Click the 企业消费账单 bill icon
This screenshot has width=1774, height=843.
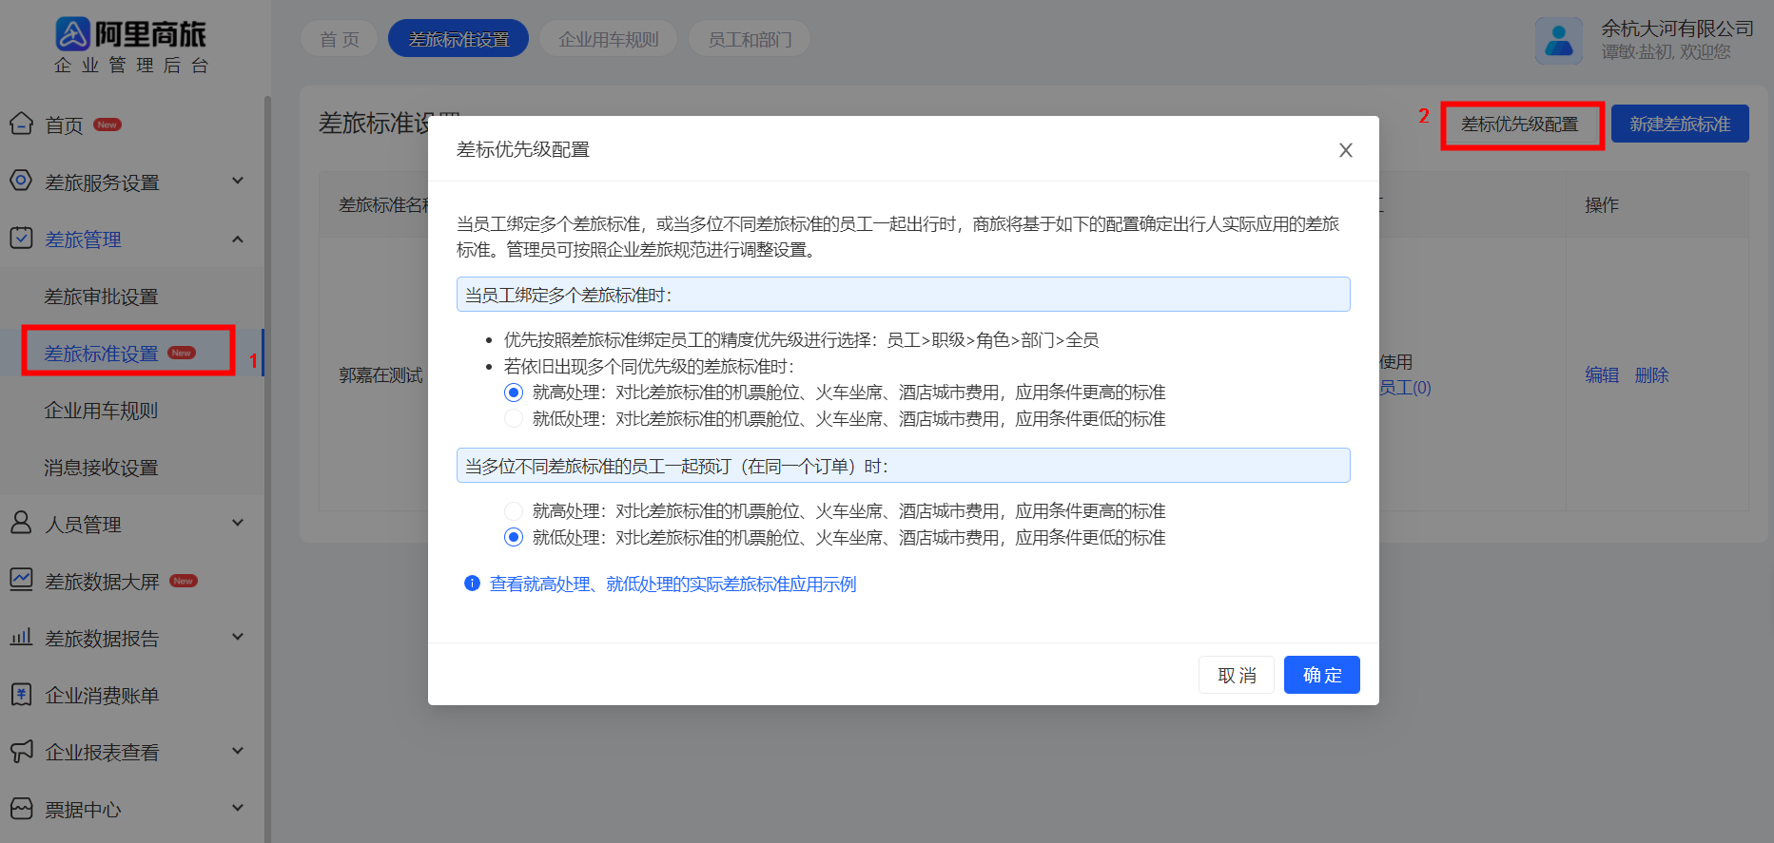(21, 694)
